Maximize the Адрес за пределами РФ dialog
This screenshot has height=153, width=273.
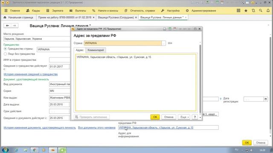tap(195, 29)
